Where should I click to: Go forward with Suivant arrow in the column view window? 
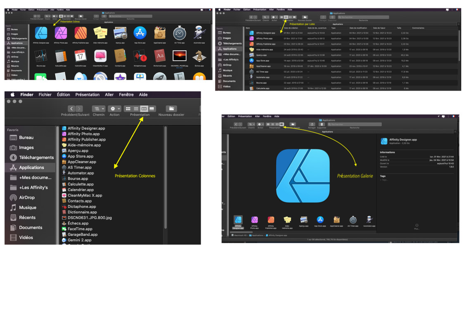(x=79, y=109)
